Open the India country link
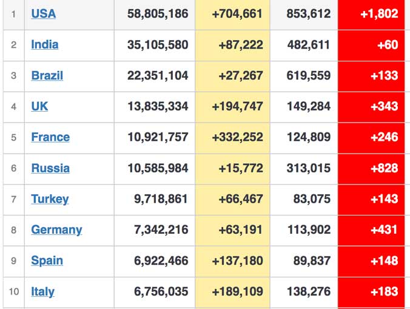Image resolution: width=410 pixels, height=309 pixels. pyautogui.click(x=45, y=44)
